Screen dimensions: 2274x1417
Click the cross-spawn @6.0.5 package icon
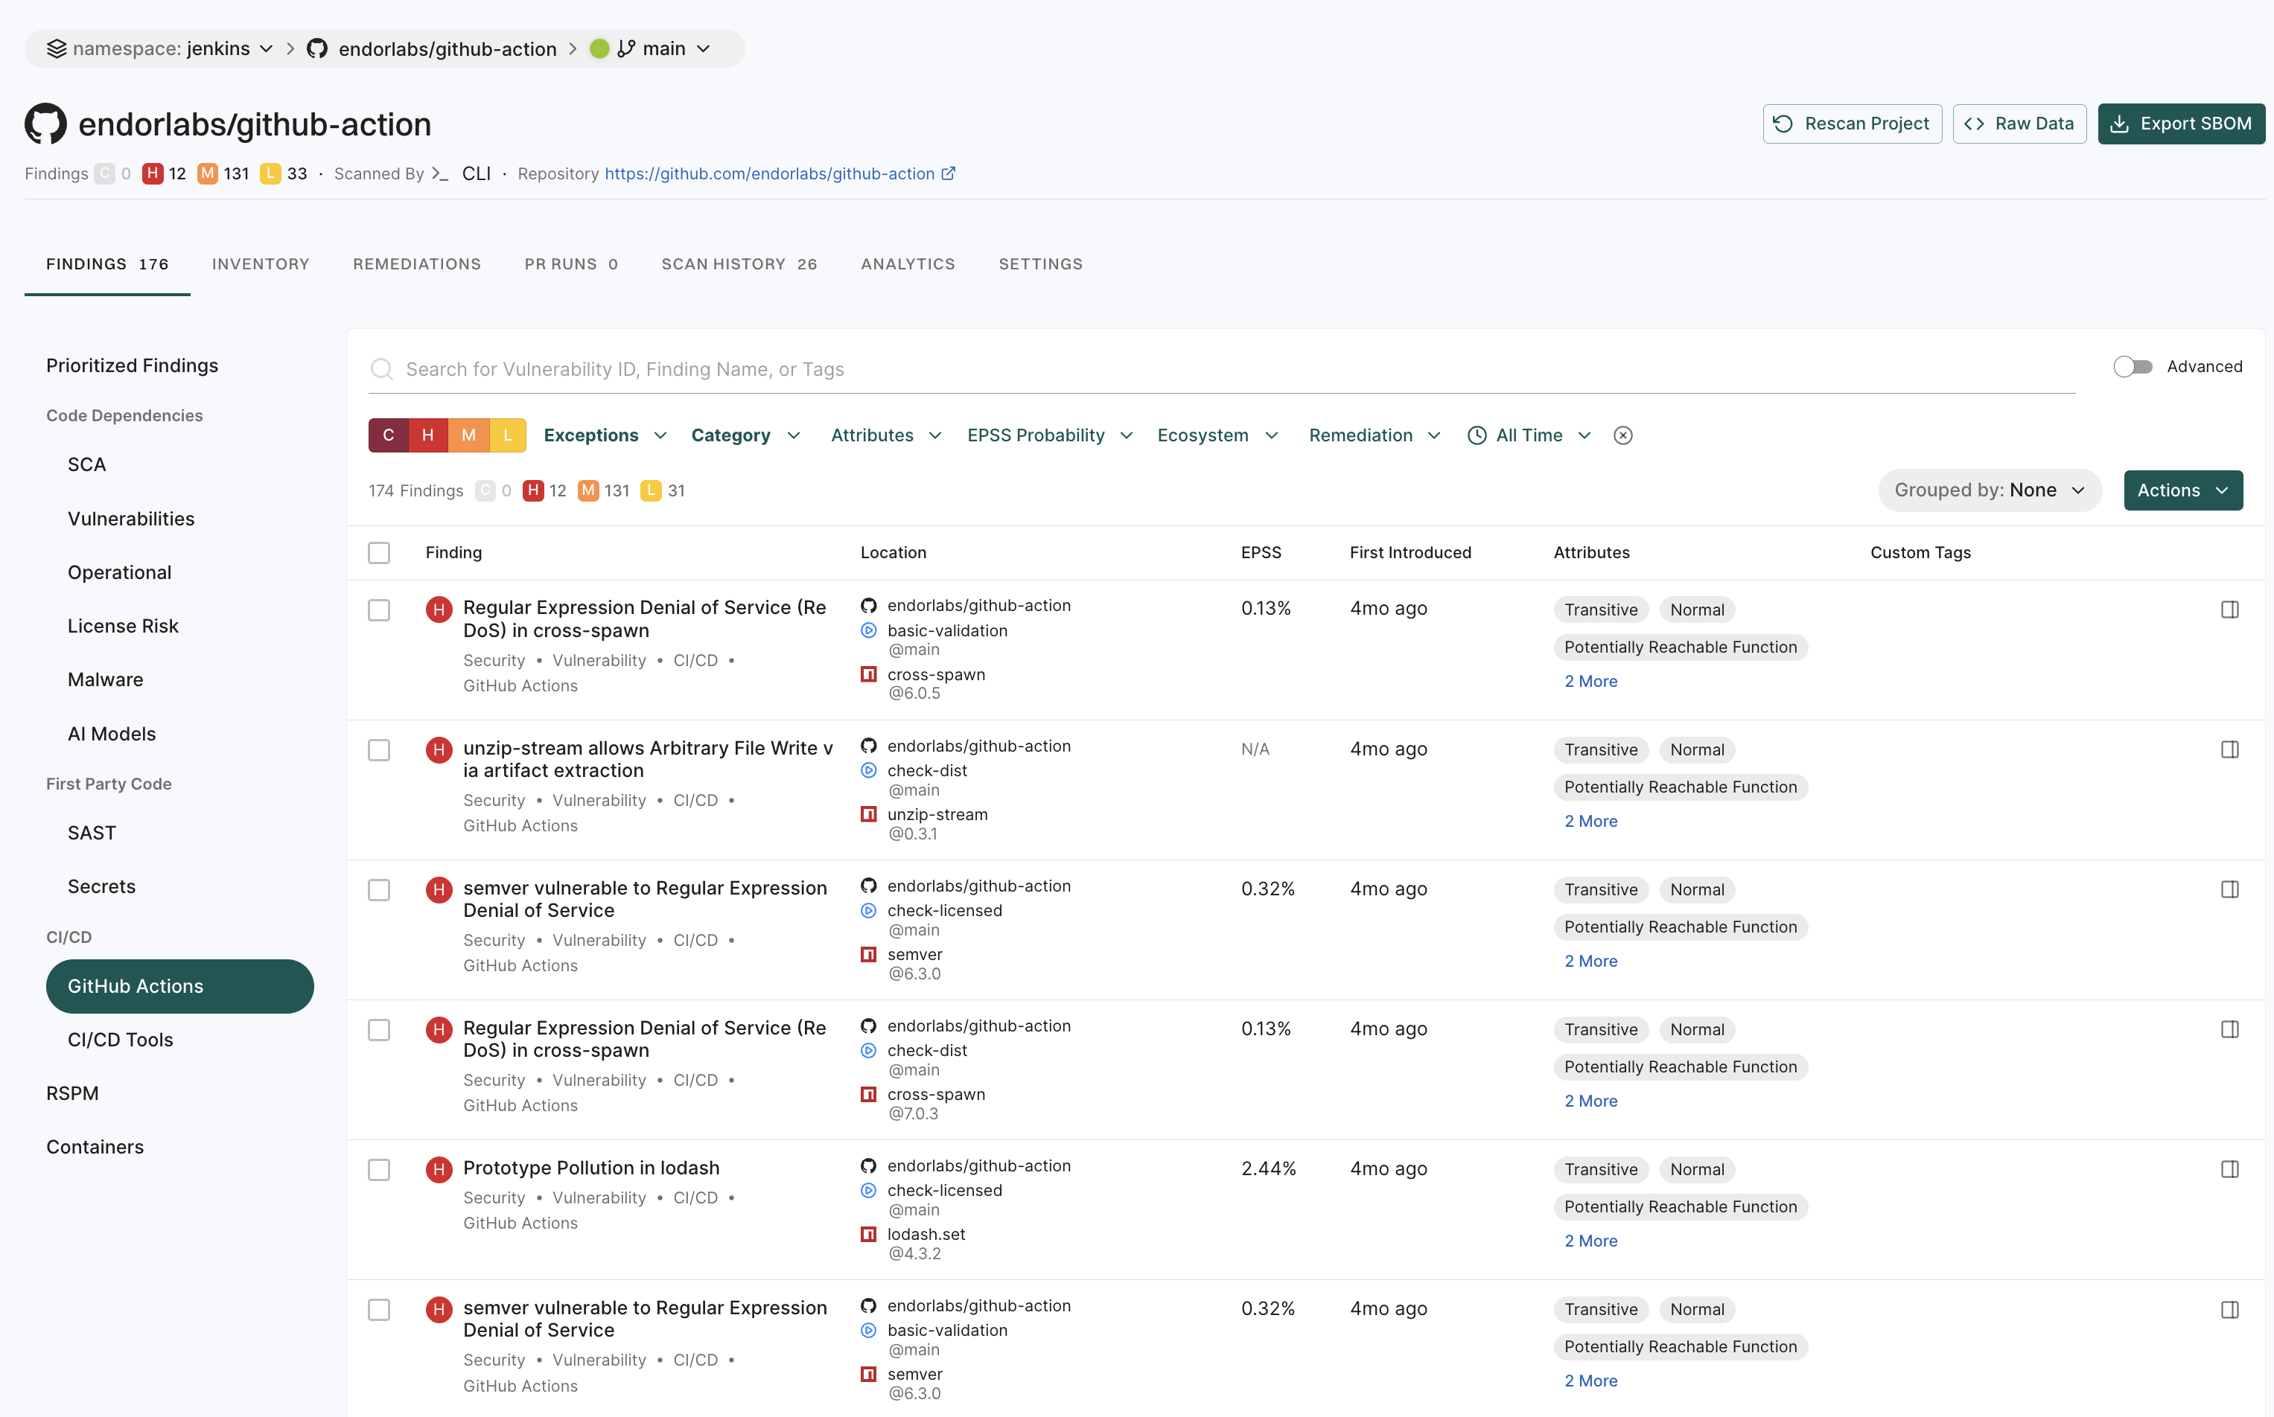(868, 675)
